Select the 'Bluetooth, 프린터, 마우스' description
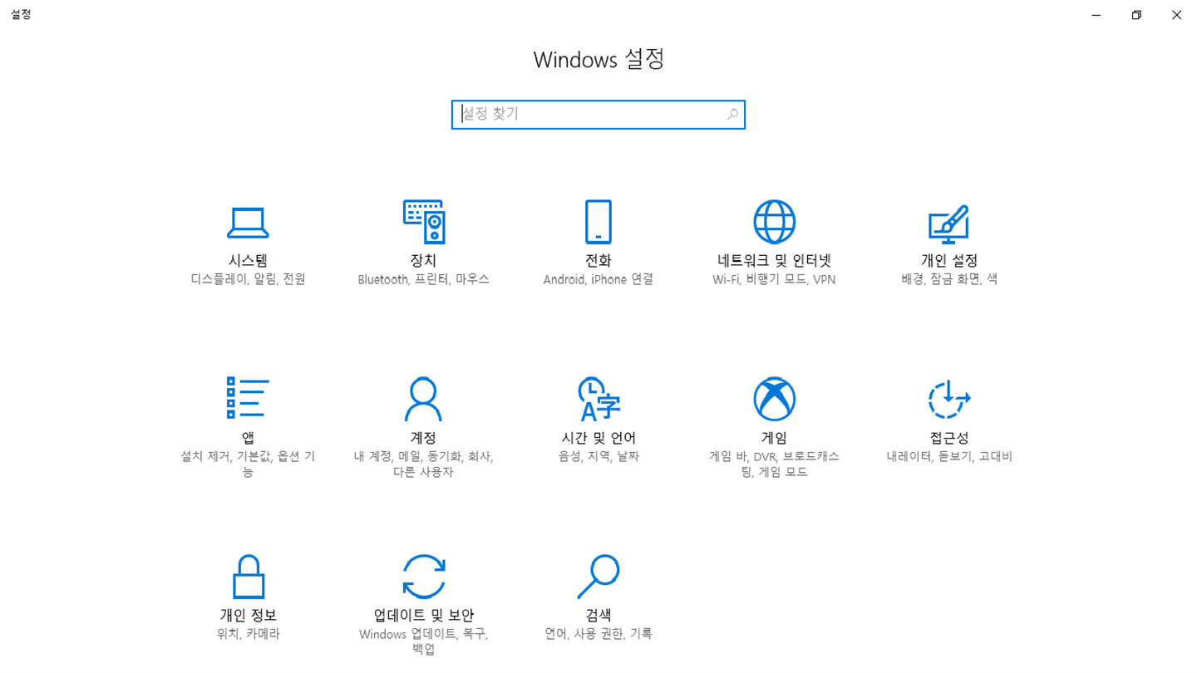 (424, 279)
